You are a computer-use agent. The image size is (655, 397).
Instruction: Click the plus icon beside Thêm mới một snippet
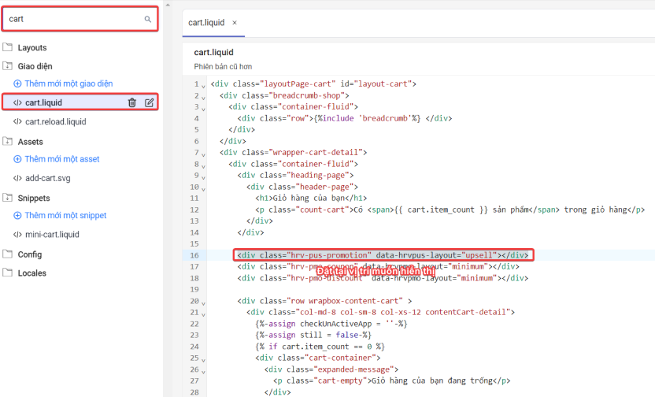pos(17,216)
